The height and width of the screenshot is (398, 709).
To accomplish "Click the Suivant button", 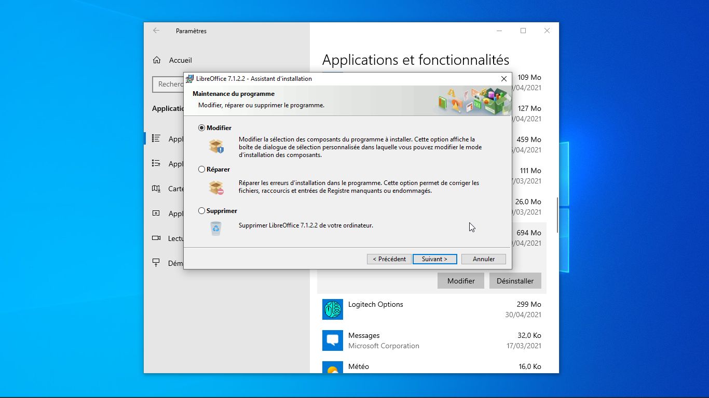I will pyautogui.click(x=434, y=259).
